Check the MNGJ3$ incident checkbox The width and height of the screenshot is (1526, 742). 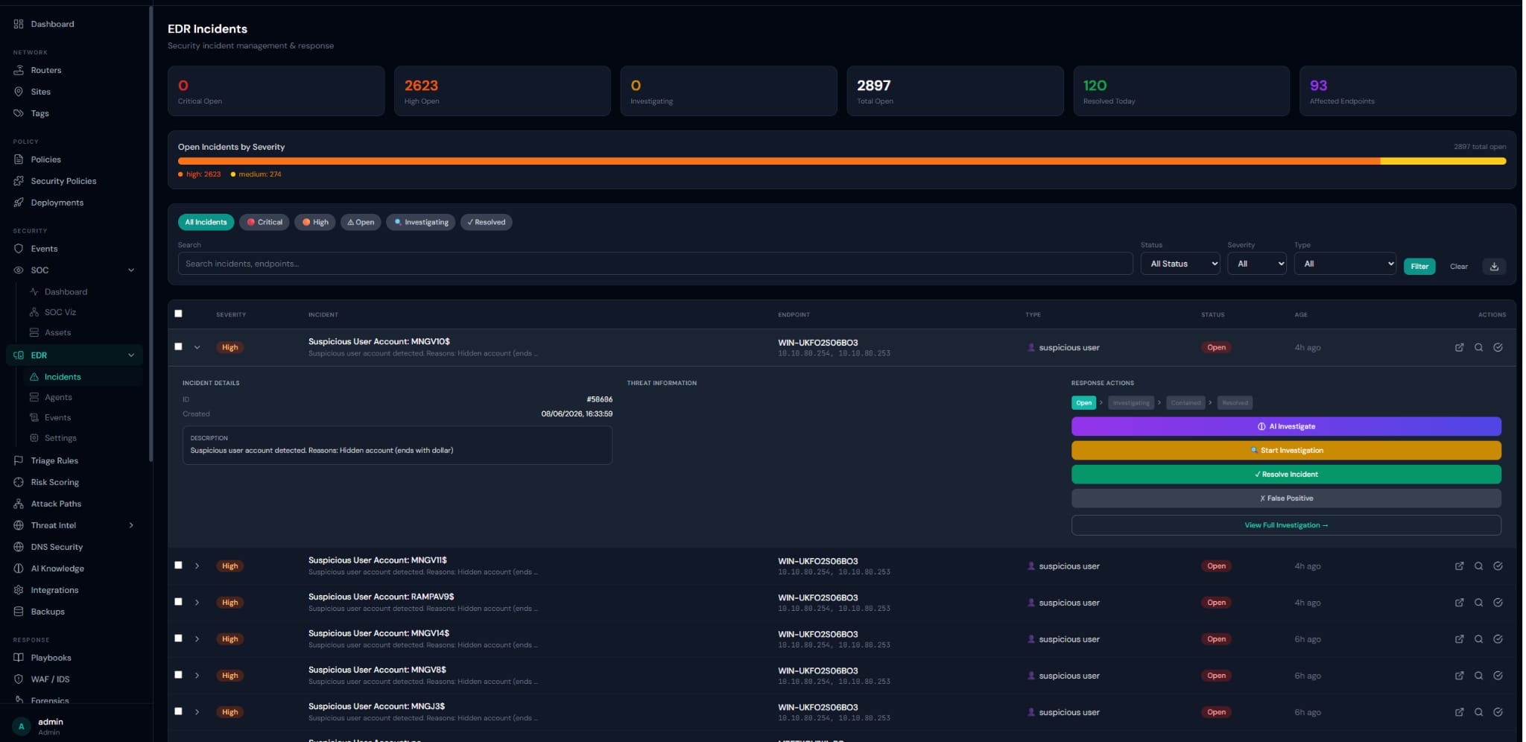coord(178,711)
